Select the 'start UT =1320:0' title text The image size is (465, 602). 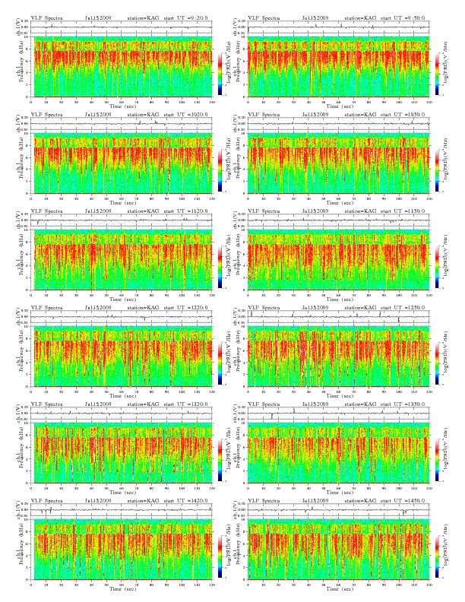point(186,404)
